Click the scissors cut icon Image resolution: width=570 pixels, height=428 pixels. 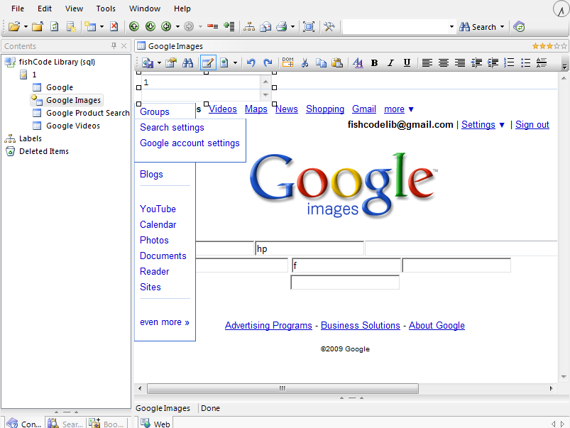coord(305,63)
